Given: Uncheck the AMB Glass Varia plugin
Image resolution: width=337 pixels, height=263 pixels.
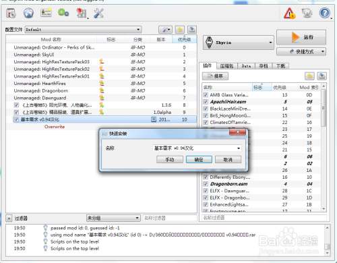Looking at the screenshot, I should click(206, 95).
